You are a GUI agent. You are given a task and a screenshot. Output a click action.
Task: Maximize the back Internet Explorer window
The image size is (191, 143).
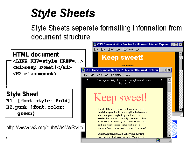pos(176,44)
